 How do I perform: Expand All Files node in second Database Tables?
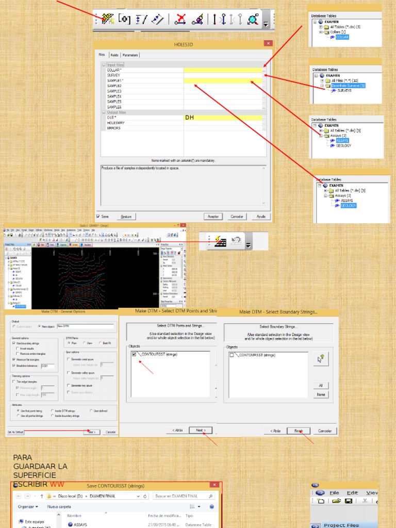[322, 80]
